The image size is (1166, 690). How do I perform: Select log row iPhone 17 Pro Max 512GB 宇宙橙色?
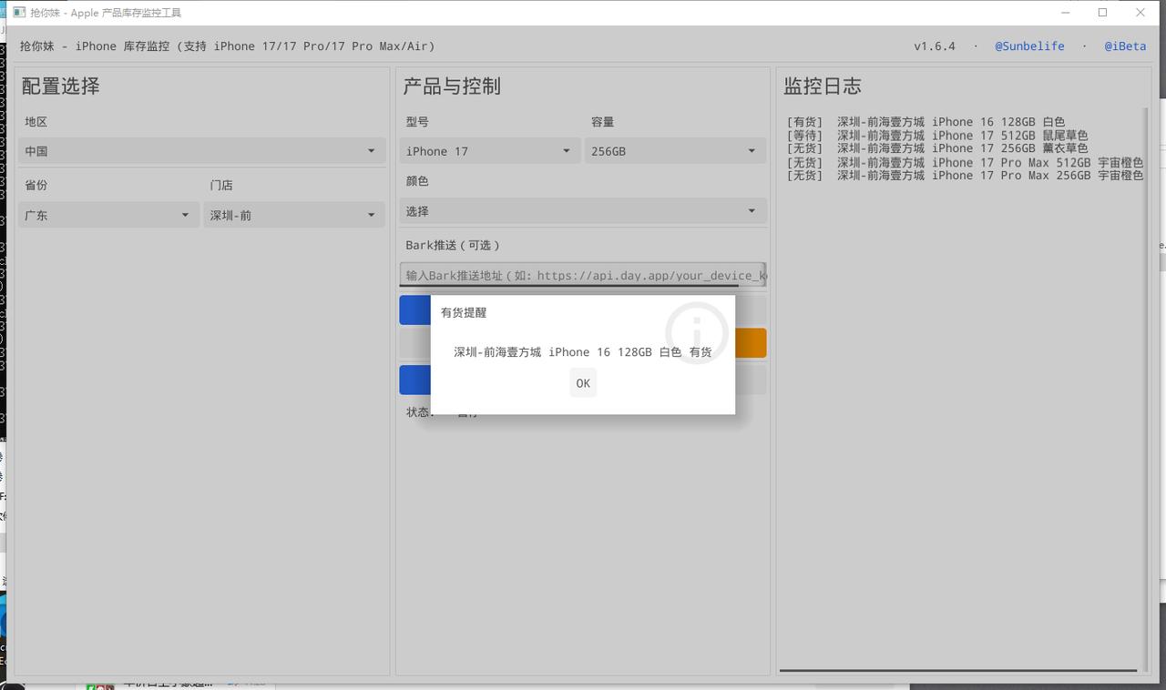tap(965, 162)
